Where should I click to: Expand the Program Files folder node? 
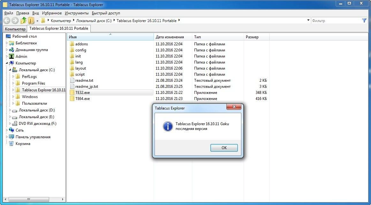(x=13, y=83)
